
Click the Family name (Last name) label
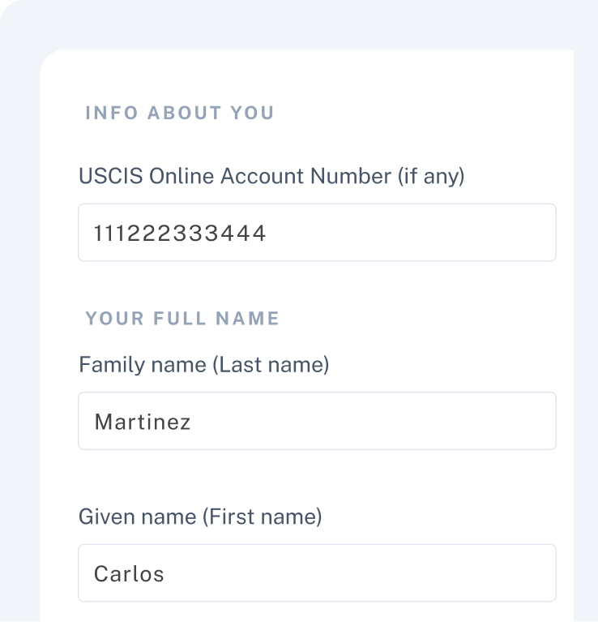point(203,365)
